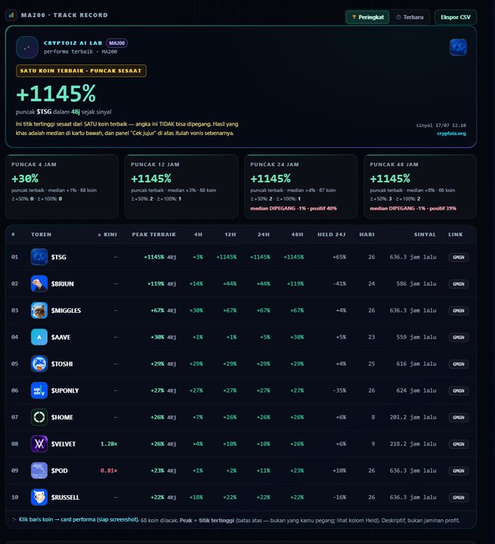Screen dimensions: 495x544
Task: Click the MA200 bar chart logo icon
Action: point(11,15)
